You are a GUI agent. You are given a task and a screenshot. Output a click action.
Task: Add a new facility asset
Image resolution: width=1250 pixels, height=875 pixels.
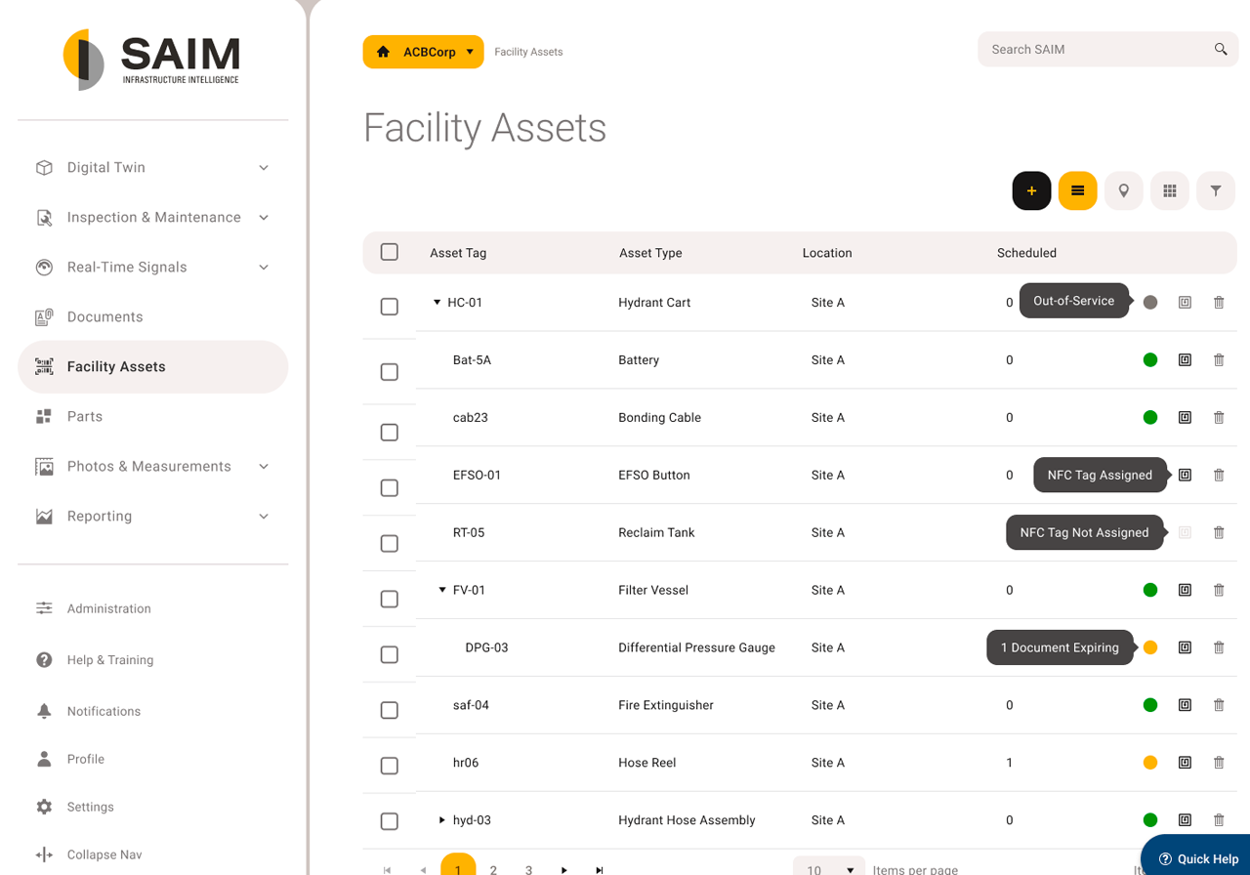tap(1031, 190)
